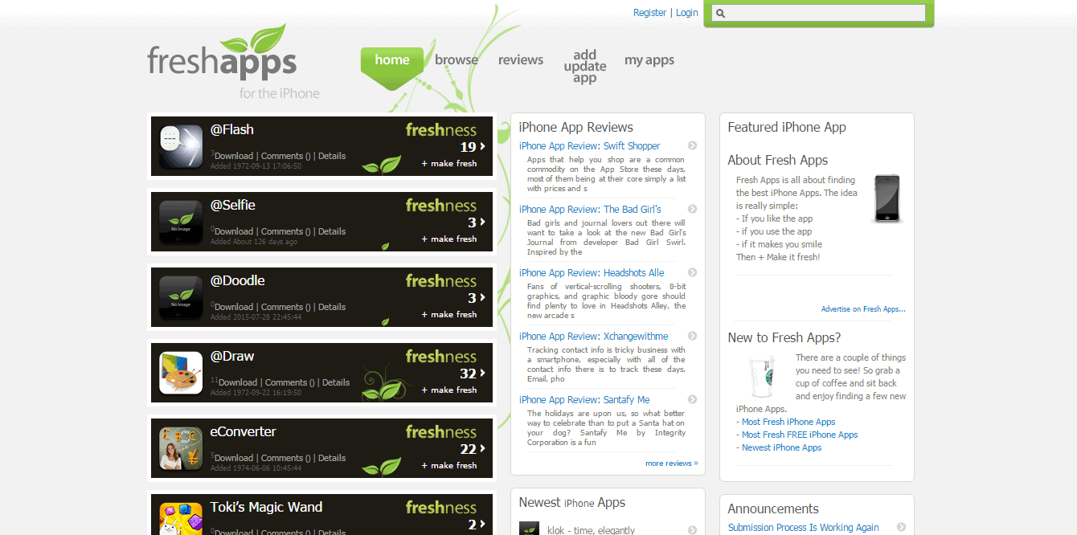This screenshot has height=535, width=1077.
Task: Open review of Santafy Me
Action: point(584,399)
